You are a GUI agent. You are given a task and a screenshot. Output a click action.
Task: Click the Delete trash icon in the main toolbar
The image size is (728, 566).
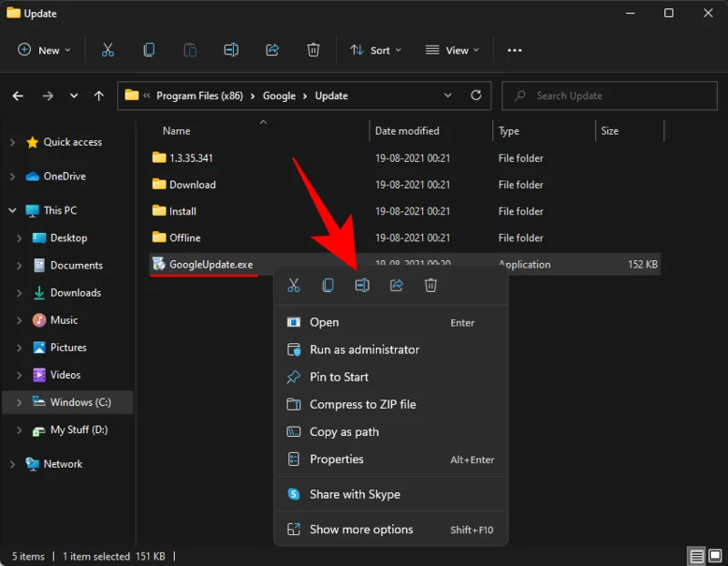313,50
